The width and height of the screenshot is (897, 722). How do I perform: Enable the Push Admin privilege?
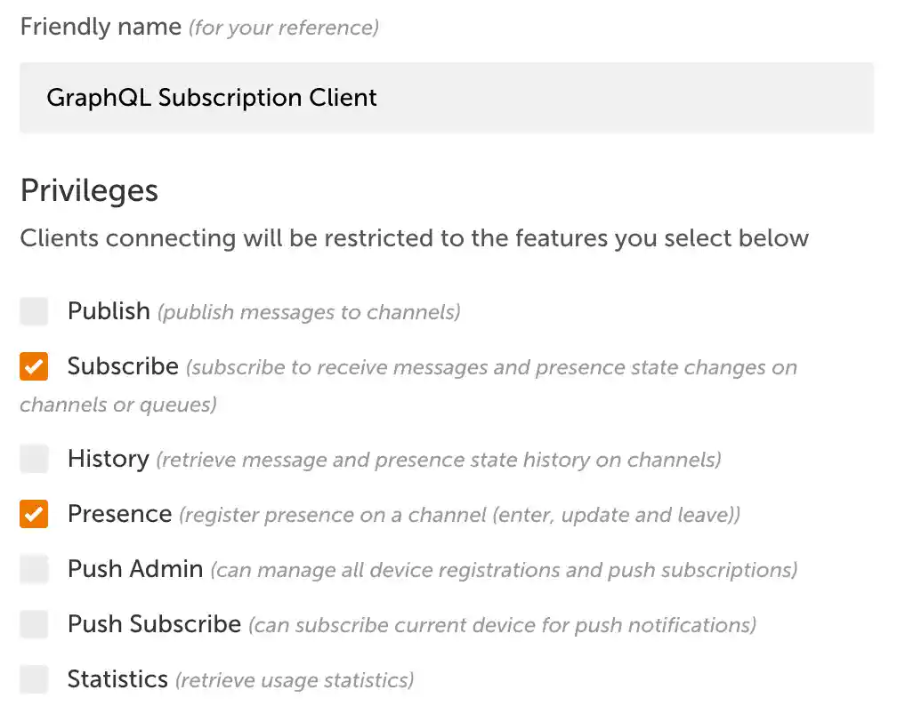[x=33, y=569]
